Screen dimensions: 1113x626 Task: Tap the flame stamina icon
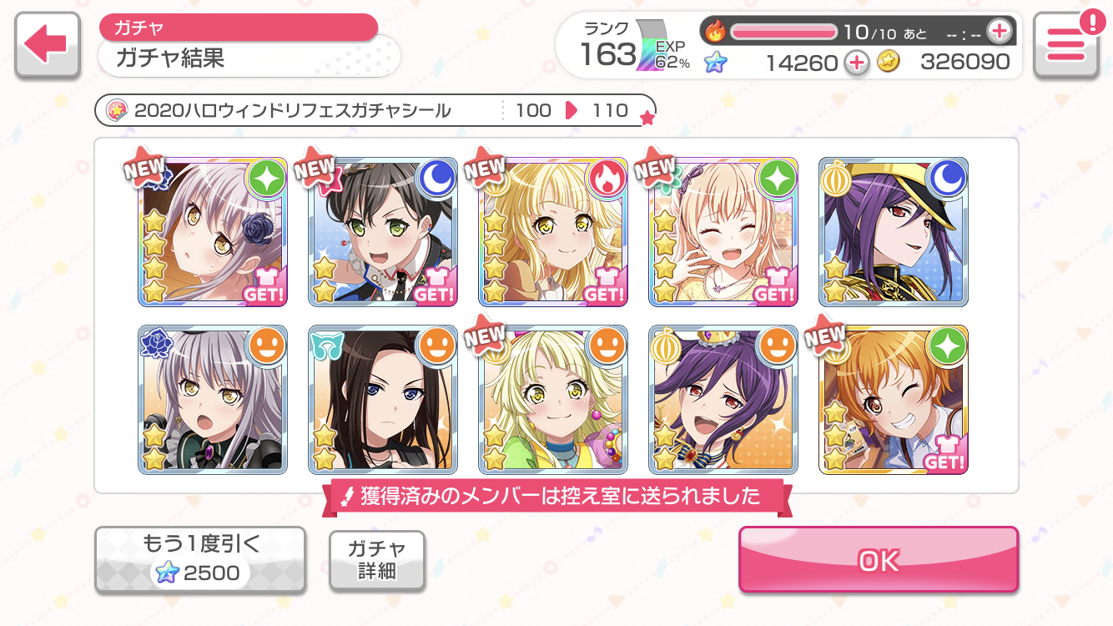coord(715,32)
